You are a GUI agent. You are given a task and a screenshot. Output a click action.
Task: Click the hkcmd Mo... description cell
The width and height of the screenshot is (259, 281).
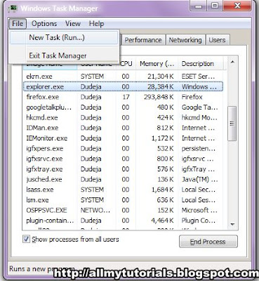coord(199,117)
